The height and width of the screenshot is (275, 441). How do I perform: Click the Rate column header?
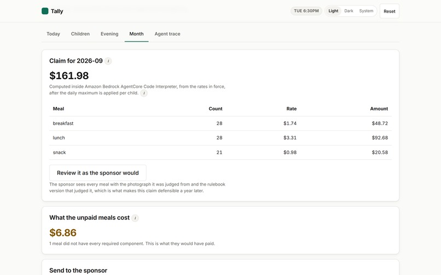click(x=292, y=109)
